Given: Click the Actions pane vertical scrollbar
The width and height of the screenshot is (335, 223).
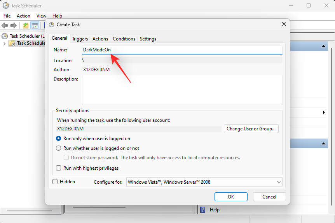Looking at the screenshot, I should 332,126.
